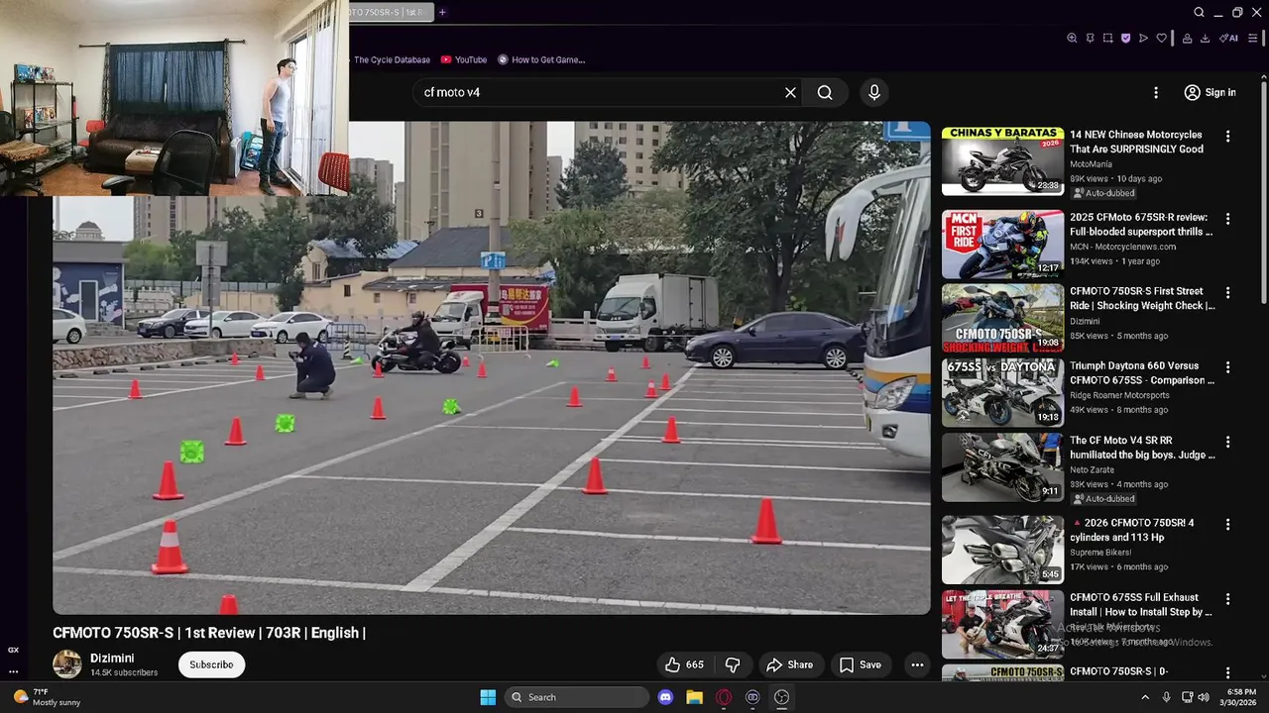Open 'Triumph Daytona 660 Versus' video title
Viewport: 1269px width, 713px height.
point(1142,373)
